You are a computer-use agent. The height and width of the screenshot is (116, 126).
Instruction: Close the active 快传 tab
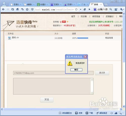pos(101,5)
